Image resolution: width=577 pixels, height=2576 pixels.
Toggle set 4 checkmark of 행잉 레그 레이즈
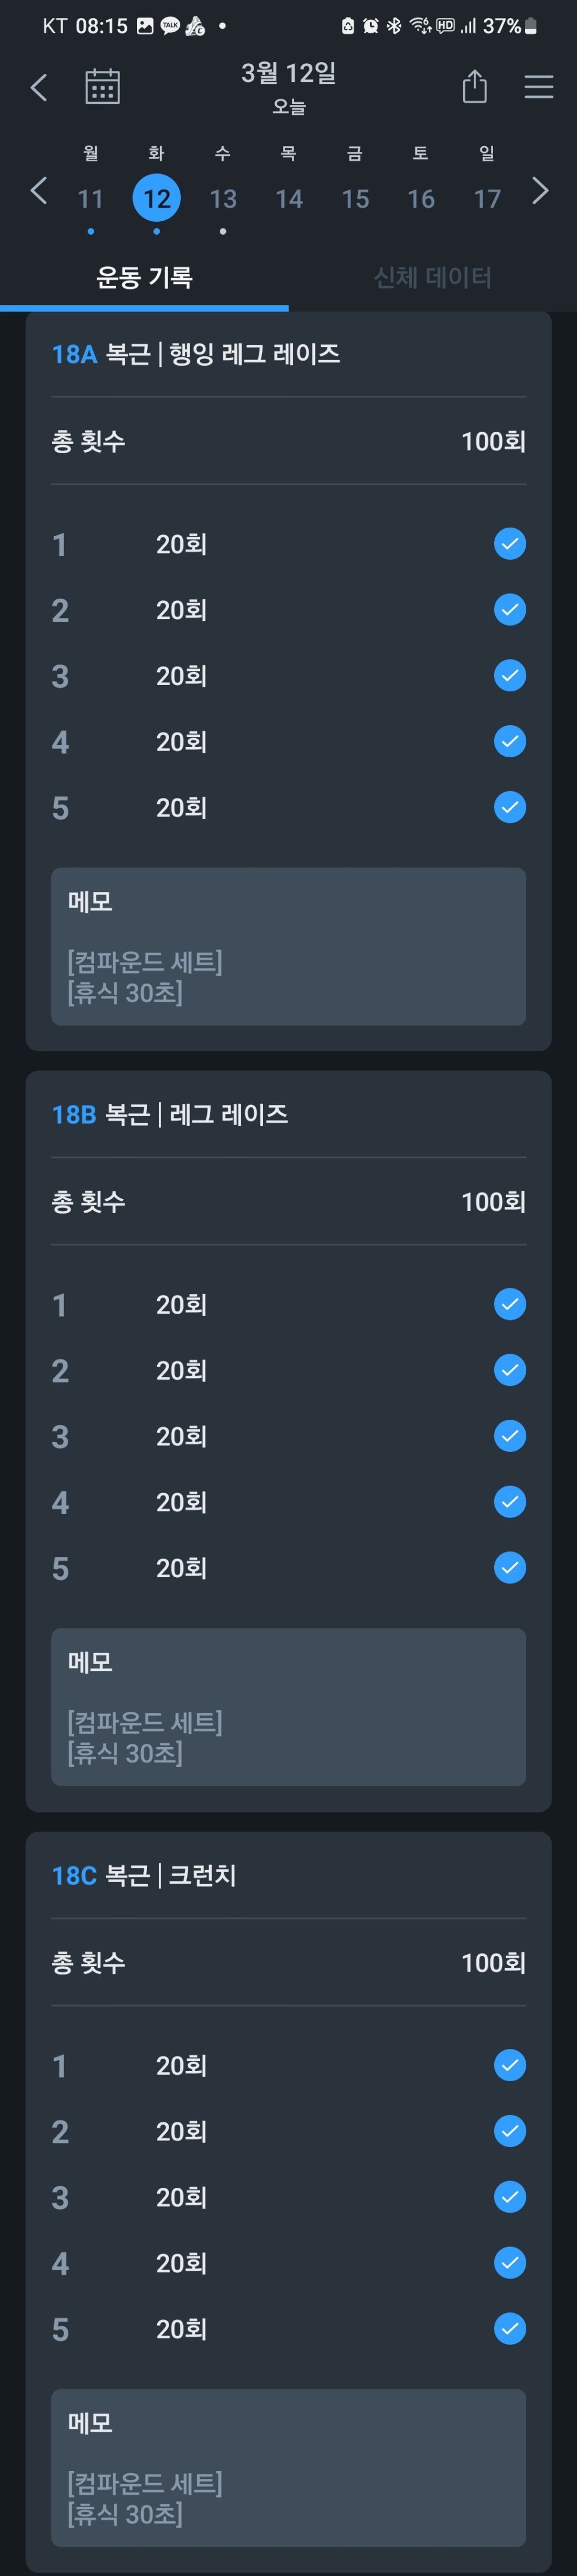tap(509, 741)
